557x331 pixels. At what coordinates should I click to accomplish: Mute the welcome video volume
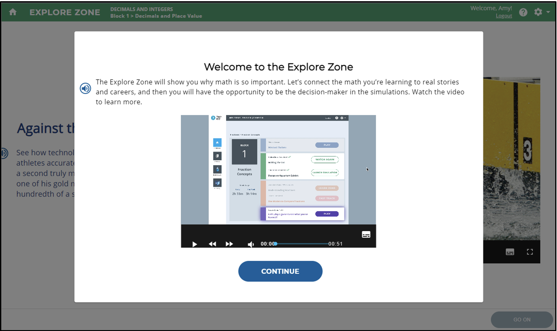tap(251, 244)
